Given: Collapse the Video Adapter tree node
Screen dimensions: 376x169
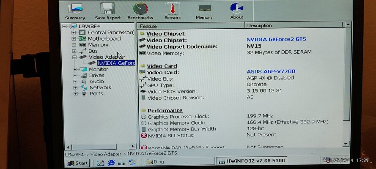Looking at the screenshot, I should point(74,57).
